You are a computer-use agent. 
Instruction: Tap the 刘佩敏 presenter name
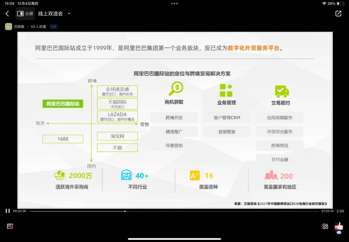[19, 27]
